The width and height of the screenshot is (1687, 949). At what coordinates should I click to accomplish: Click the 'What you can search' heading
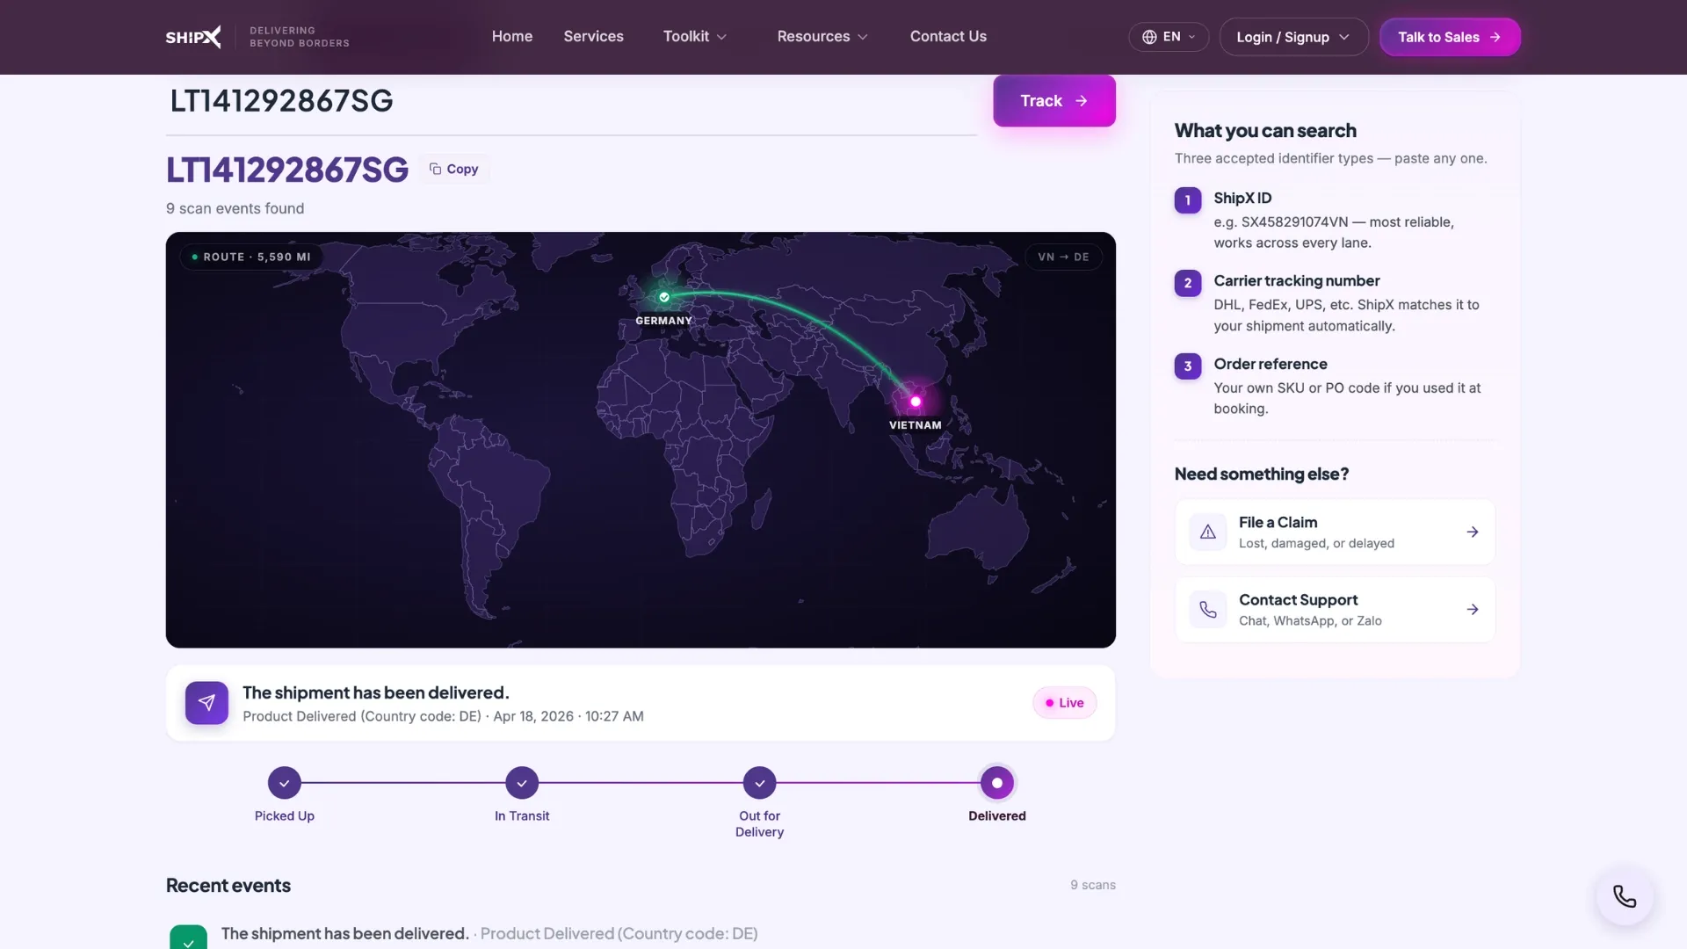click(1265, 131)
